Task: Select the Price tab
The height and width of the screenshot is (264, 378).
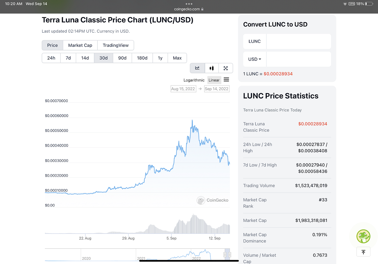Action: 52,45
